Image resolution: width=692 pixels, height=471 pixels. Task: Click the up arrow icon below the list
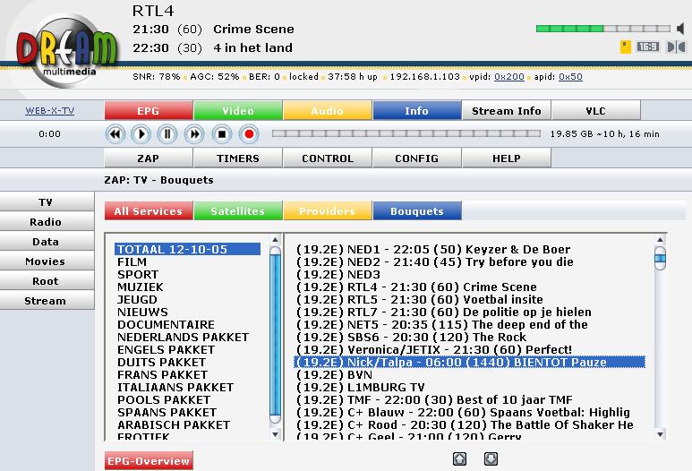coord(460,459)
